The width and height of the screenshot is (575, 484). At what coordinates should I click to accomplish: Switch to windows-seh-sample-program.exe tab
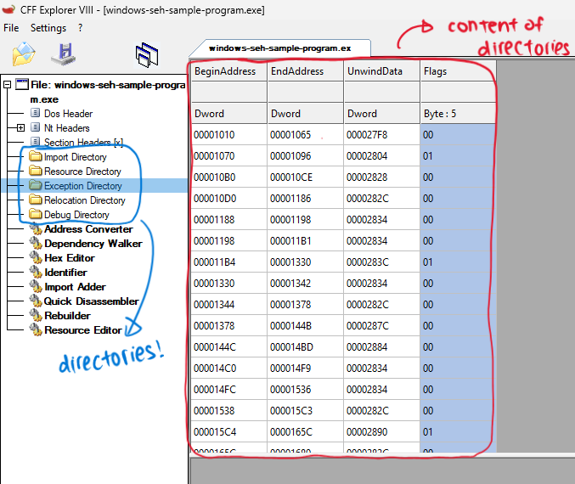(x=279, y=48)
